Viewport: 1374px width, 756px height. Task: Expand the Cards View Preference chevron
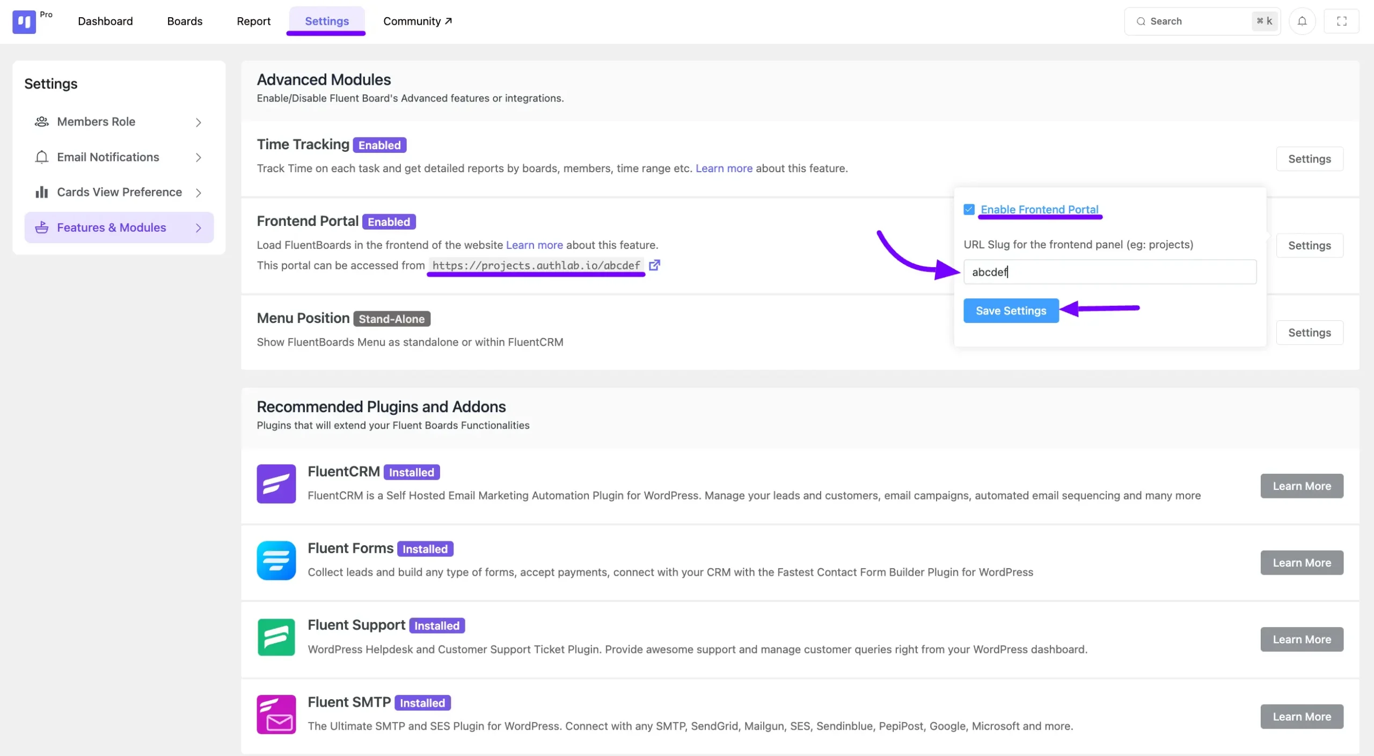199,193
